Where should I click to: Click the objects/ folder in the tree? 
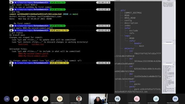point(129,49)
